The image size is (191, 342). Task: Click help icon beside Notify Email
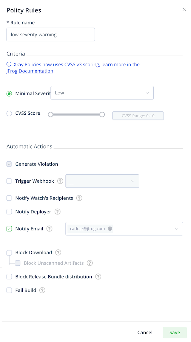[50, 228]
